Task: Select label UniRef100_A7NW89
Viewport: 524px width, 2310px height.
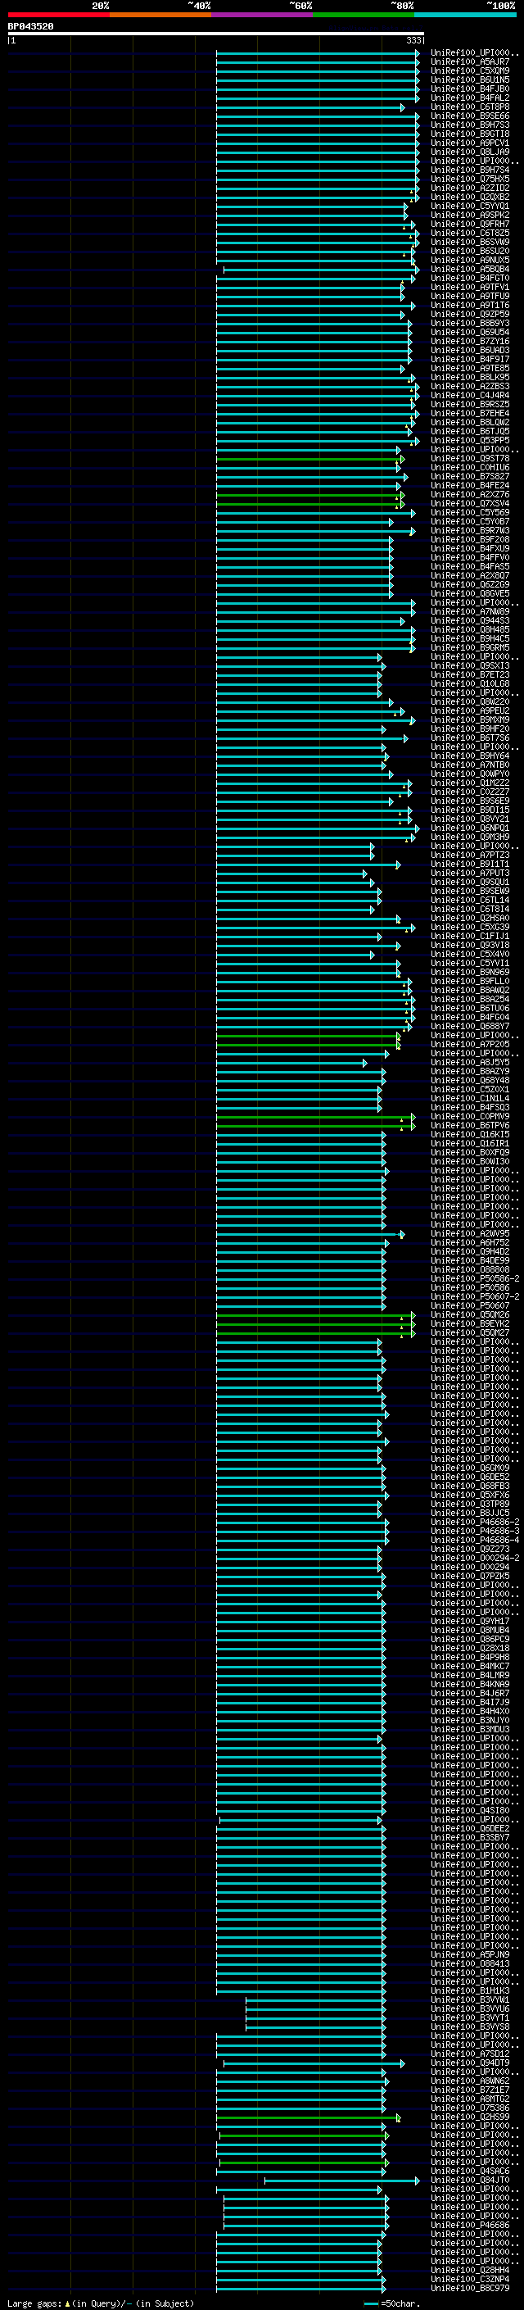Action: click(470, 612)
